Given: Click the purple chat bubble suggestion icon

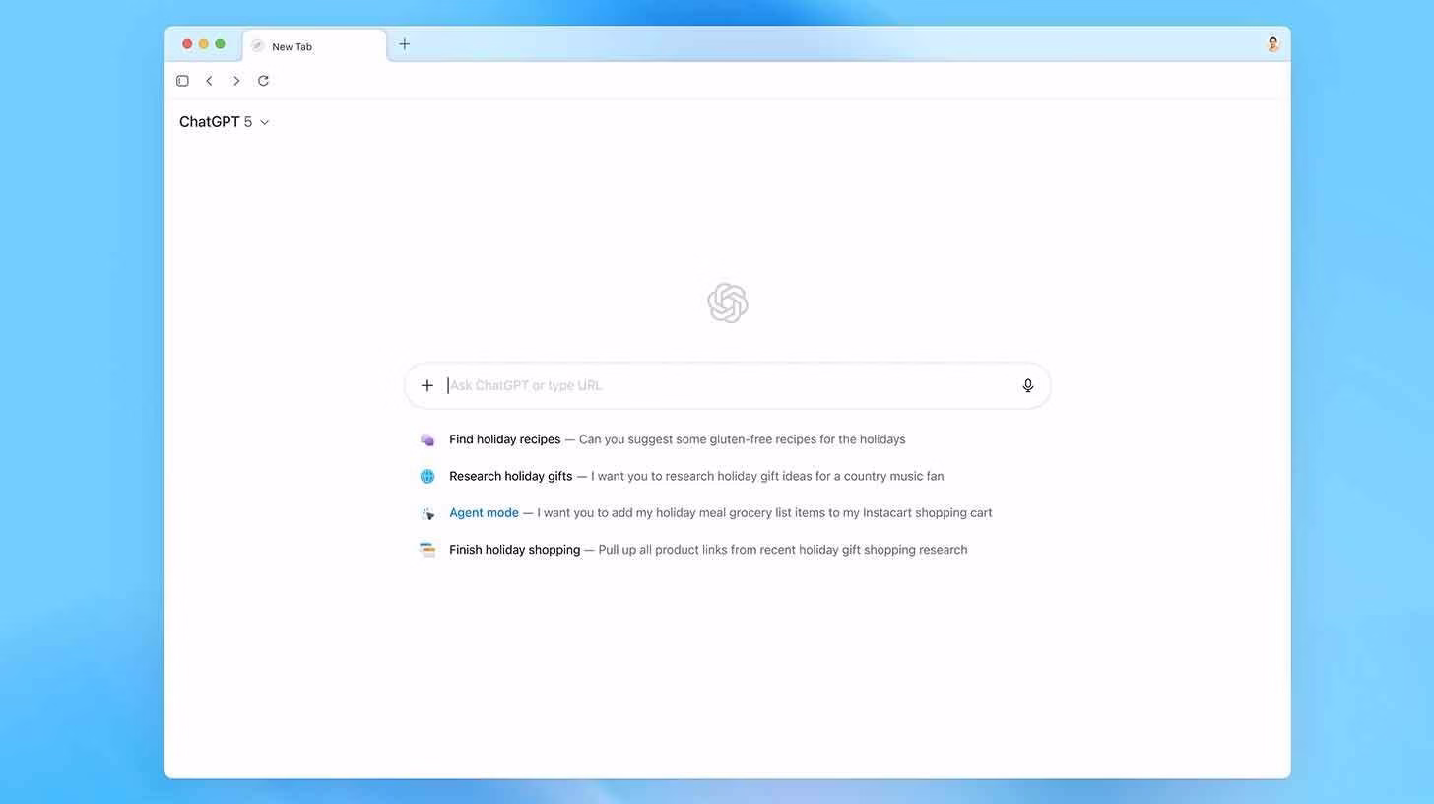Looking at the screenshot, I should (x=427, y=439).
